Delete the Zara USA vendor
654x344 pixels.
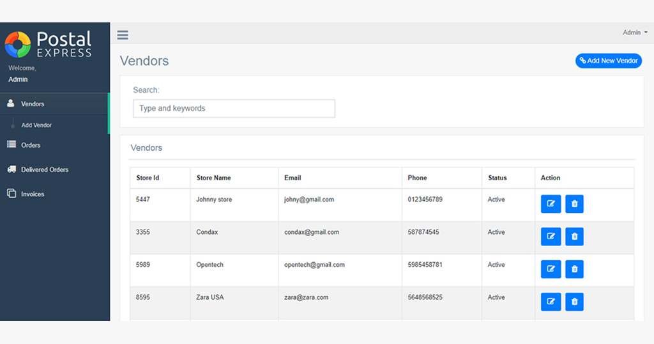pos(574,301)
